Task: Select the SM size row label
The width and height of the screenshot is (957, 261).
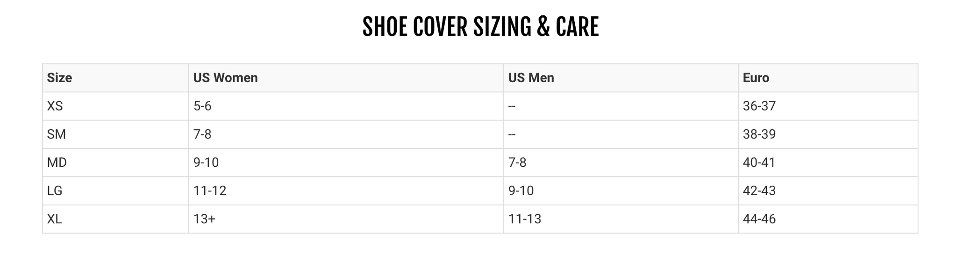Action: (x=56, y=134)
